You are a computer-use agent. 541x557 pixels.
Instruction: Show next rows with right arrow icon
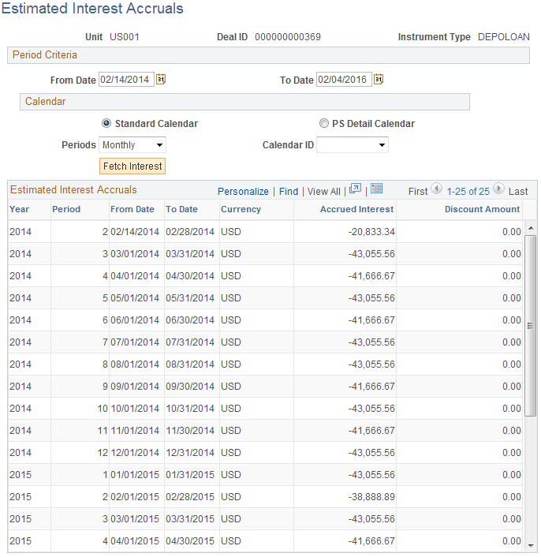pyautogui.click(x=498, y=189)
